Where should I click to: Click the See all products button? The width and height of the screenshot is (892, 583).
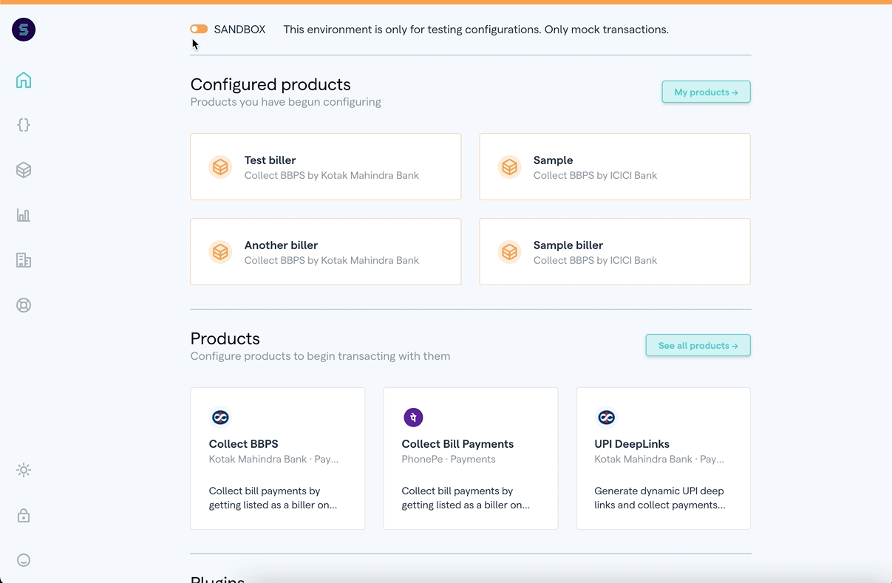click(x=698, y=346)
